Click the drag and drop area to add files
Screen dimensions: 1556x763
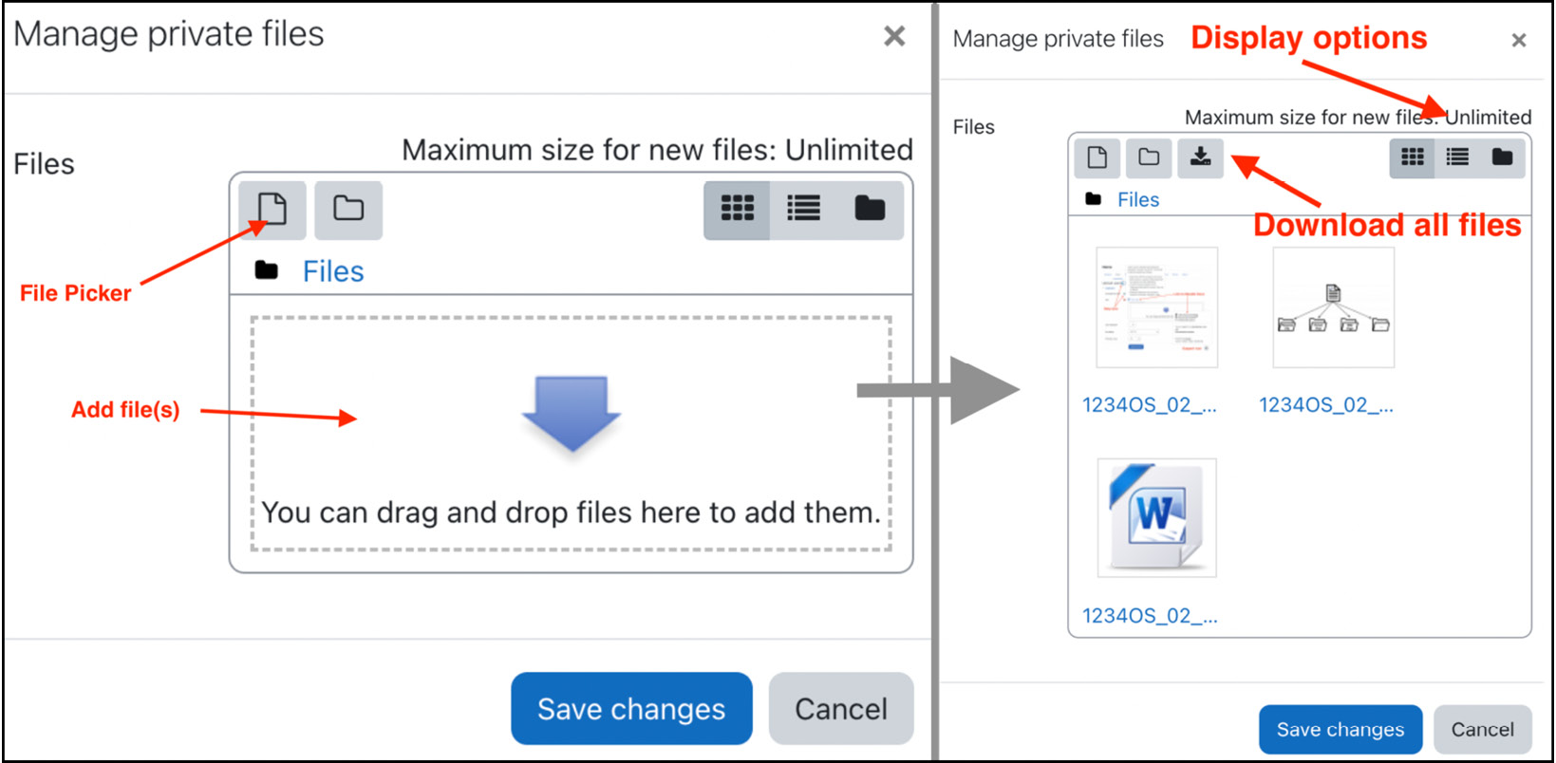571,434
